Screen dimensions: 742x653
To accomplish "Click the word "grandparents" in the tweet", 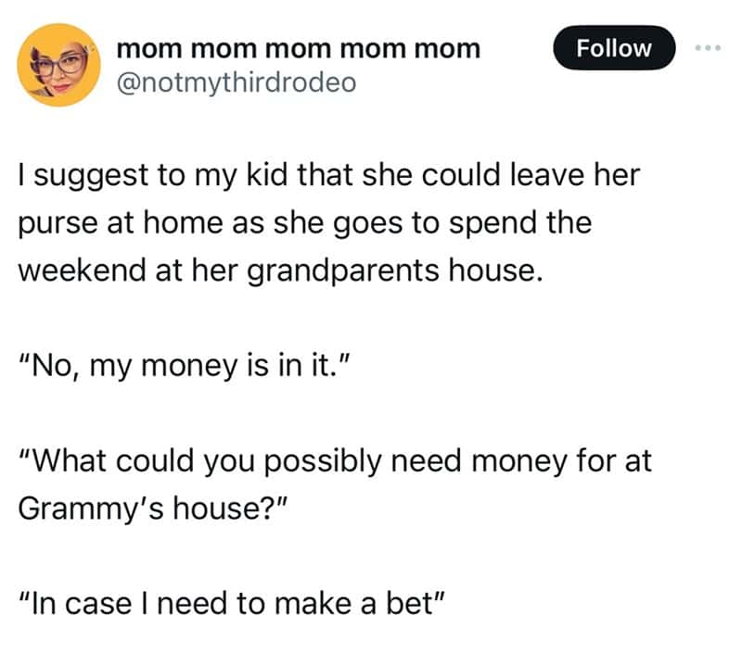I will pos(343,272).
